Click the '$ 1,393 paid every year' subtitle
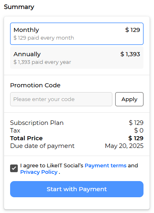Viewport: 154px width, 213px height. (42, 62)
